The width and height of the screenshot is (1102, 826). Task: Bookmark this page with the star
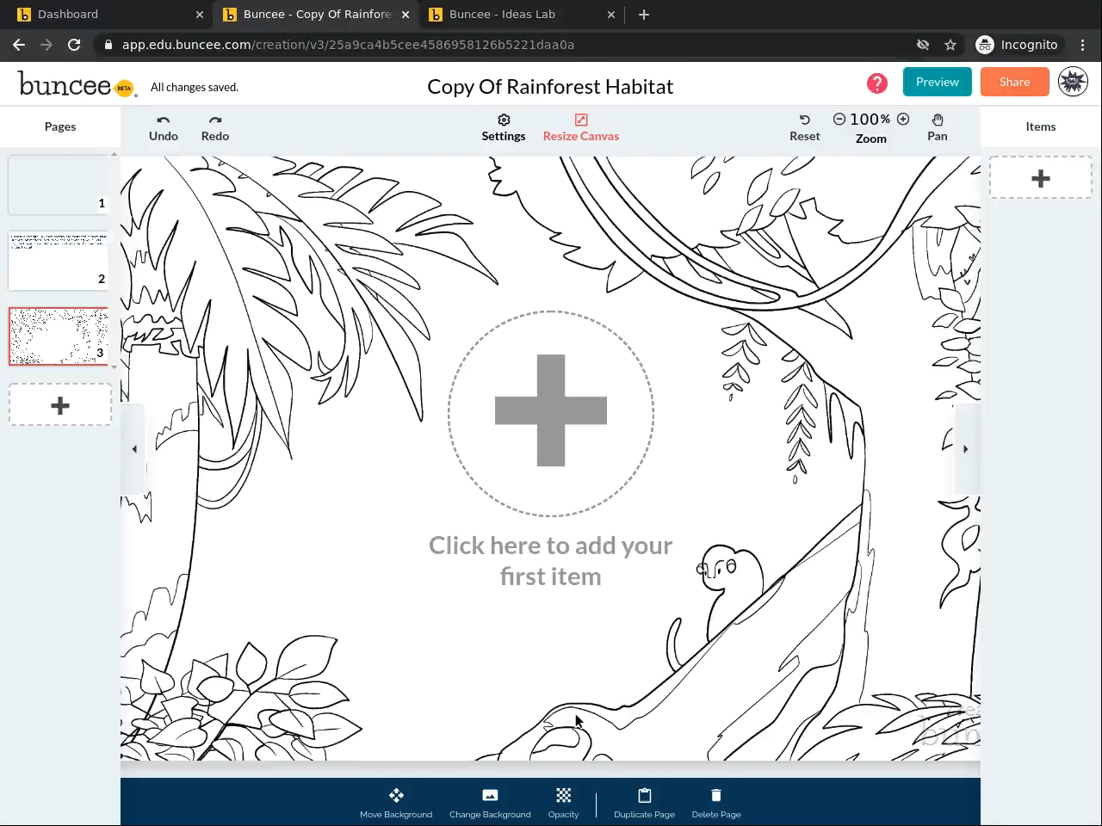950,45
